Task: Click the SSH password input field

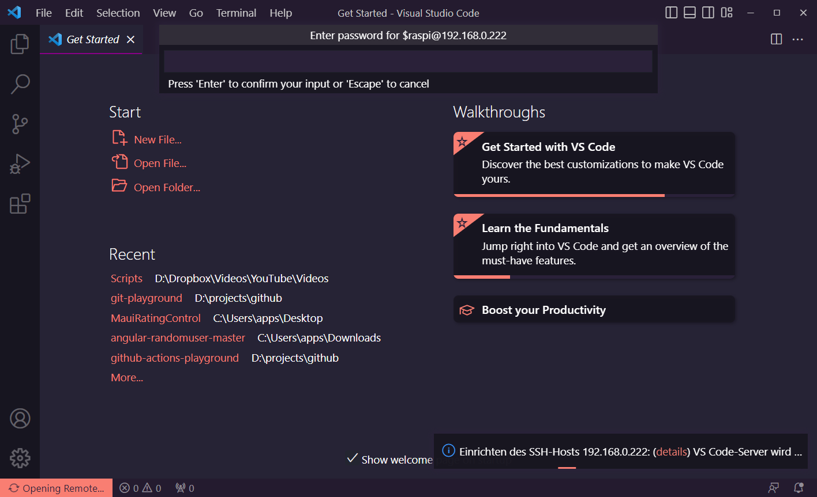Action: click(x=408, y=61)
